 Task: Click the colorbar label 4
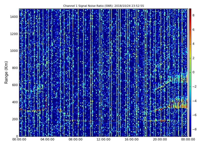click(193, 44)
